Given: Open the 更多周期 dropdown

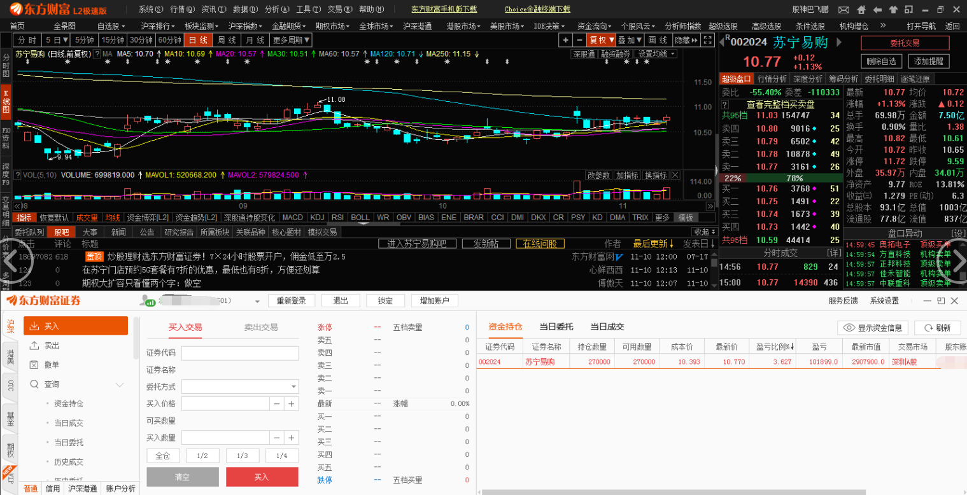Looking at the screenshot, I should pos(292,40).
